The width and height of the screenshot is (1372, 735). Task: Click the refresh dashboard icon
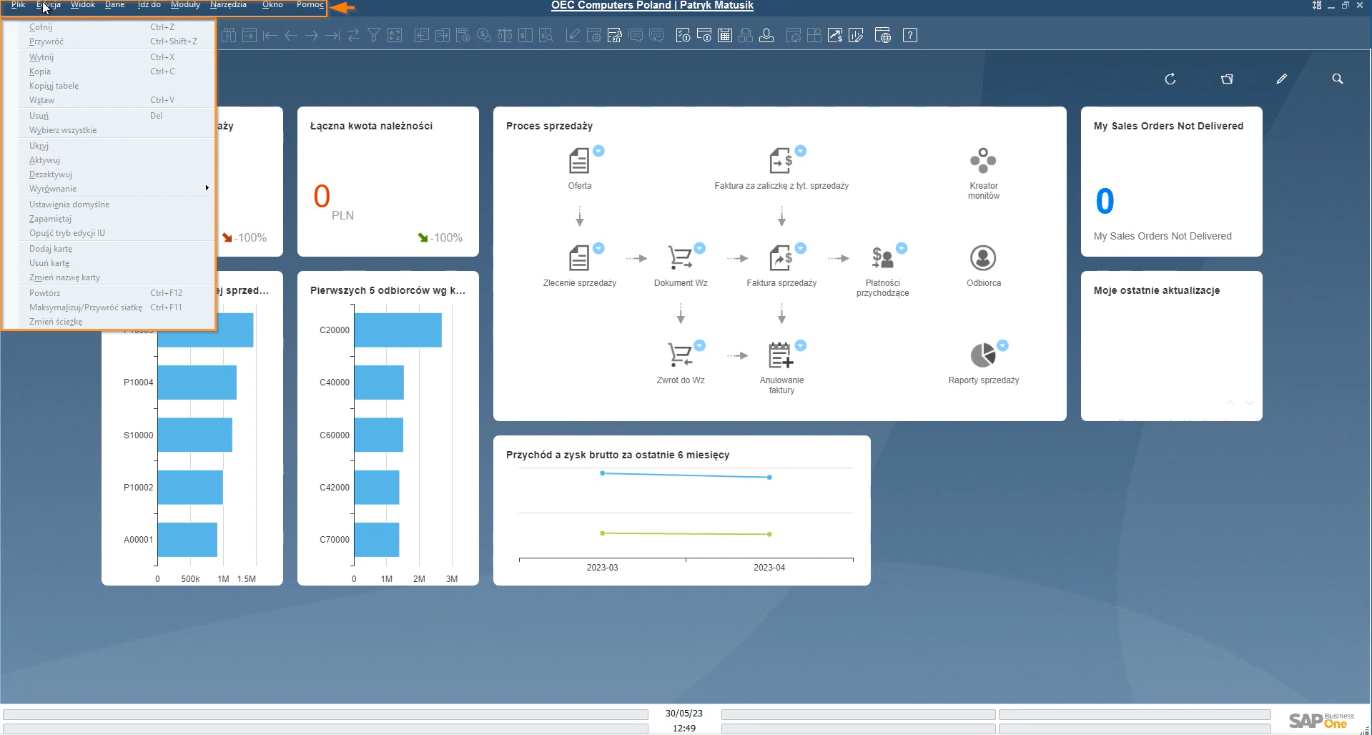tap(1170, 79)
